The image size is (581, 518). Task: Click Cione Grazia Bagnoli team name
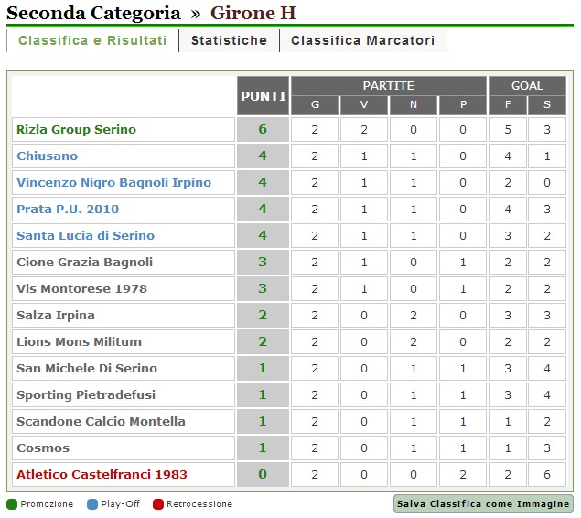point(84,263)
